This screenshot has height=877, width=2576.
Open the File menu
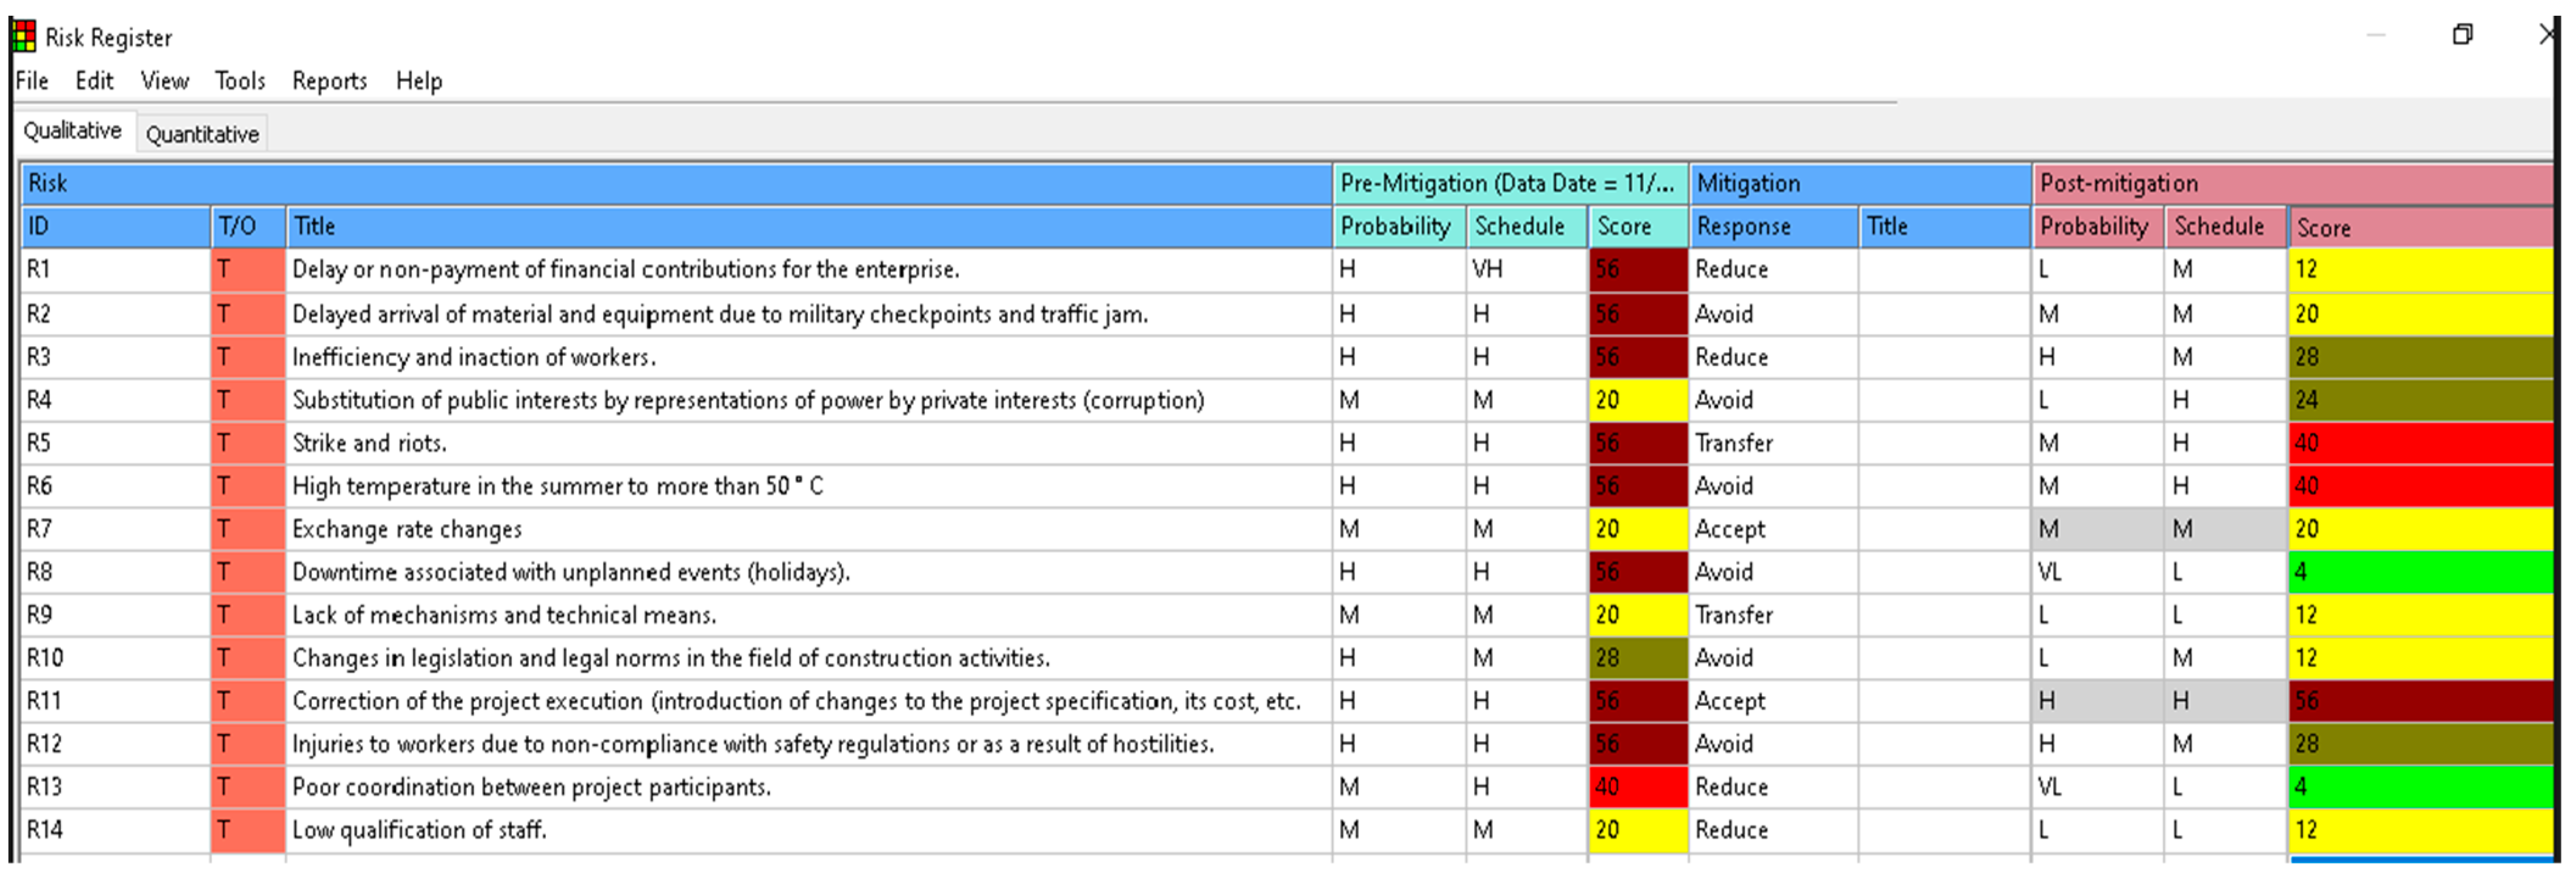point(32,81)
